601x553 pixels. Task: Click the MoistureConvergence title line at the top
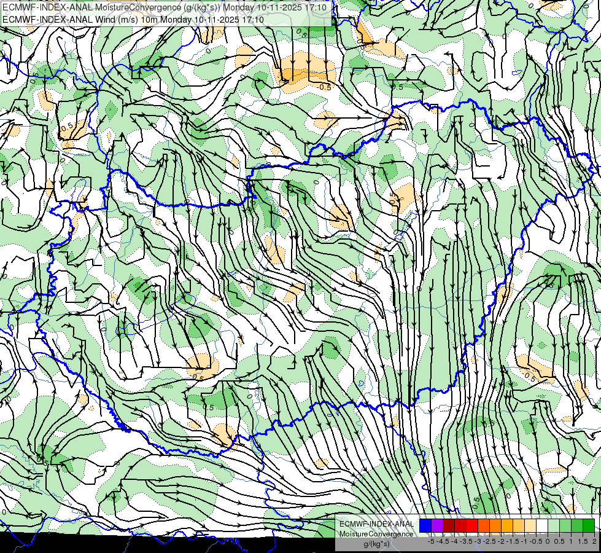click(165, 7)
